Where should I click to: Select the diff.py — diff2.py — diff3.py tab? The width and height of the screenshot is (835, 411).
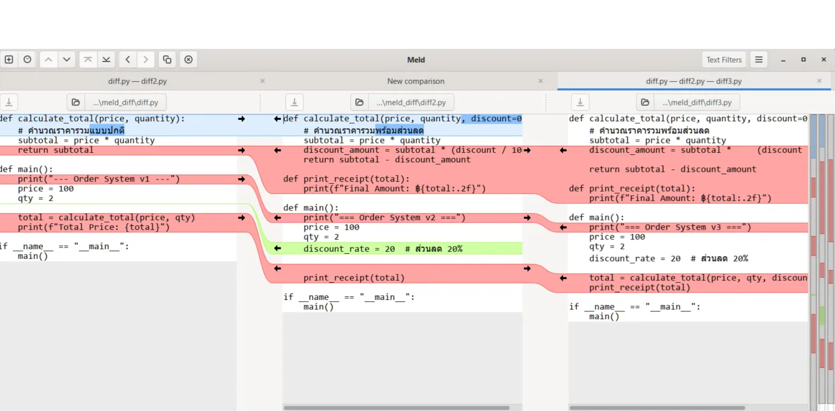(694, 81)
